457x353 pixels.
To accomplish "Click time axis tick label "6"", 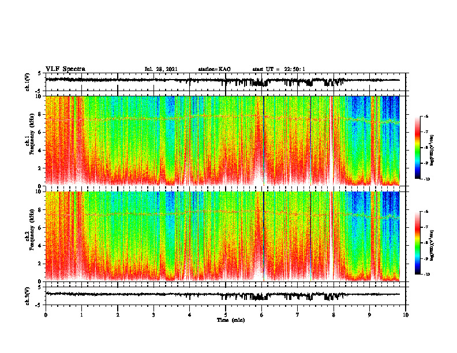I will point(262,315).
